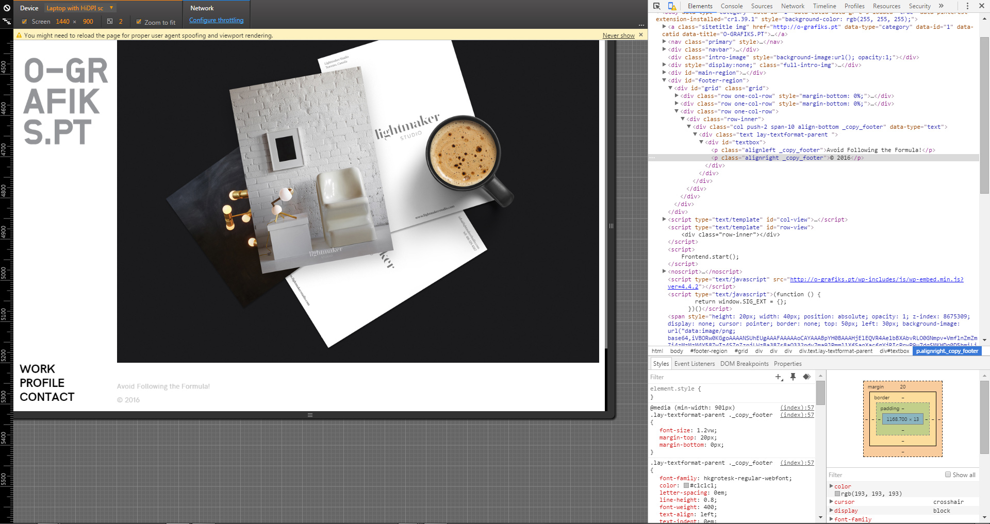Click the #c1c1c1 color swatch
990x524 pixels.
[x=686, y=485]
